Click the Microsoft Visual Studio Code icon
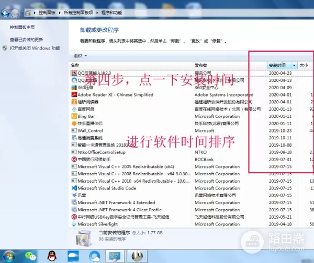 74,188
